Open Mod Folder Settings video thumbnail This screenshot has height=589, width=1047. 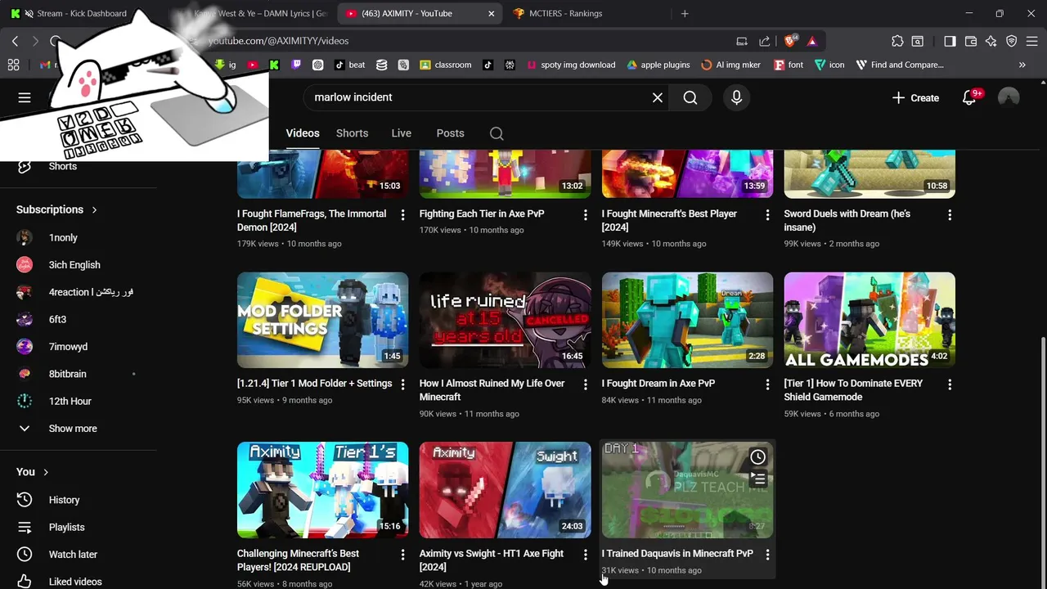point(322,320)
